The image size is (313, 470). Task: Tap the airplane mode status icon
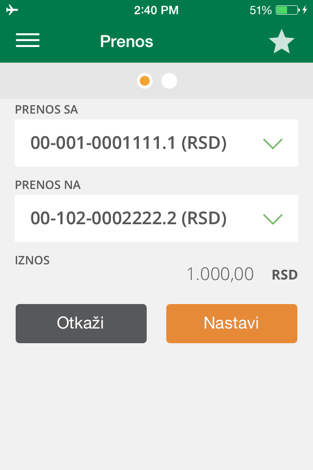pos(12,10)
